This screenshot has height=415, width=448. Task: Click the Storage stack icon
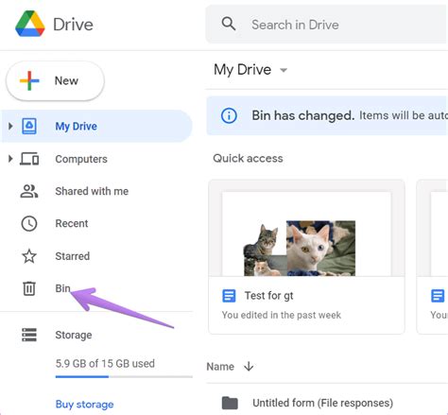point(29,335)
